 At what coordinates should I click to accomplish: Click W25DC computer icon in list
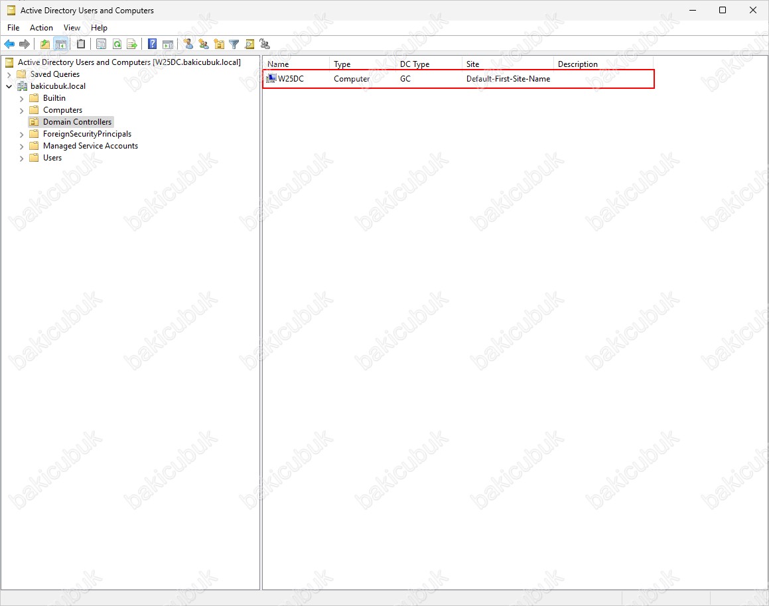tap(271, 78)
